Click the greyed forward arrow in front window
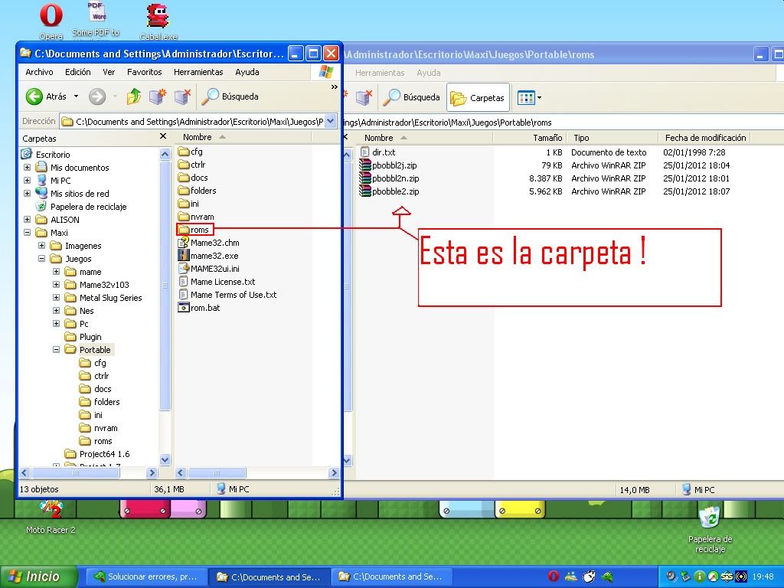 point(97,96)
